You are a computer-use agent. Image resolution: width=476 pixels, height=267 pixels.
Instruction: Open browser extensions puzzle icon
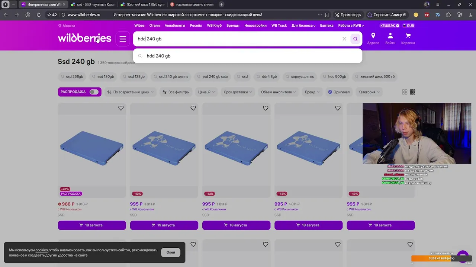click(x=449, y=15)
